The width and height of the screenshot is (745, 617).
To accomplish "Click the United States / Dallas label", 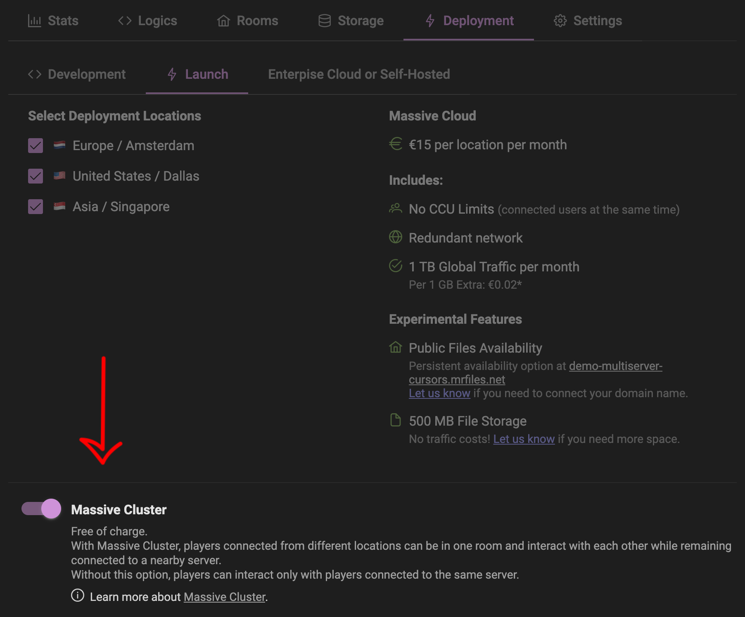I will click(136, 176).
